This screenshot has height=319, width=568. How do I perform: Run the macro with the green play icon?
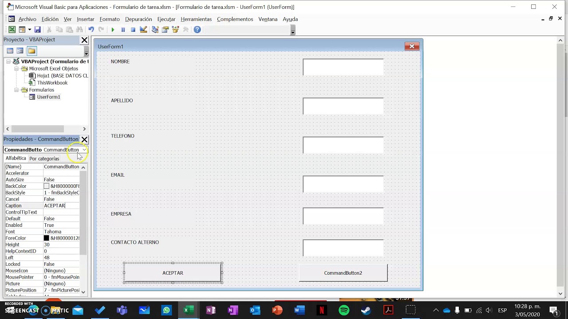(113, 30)
